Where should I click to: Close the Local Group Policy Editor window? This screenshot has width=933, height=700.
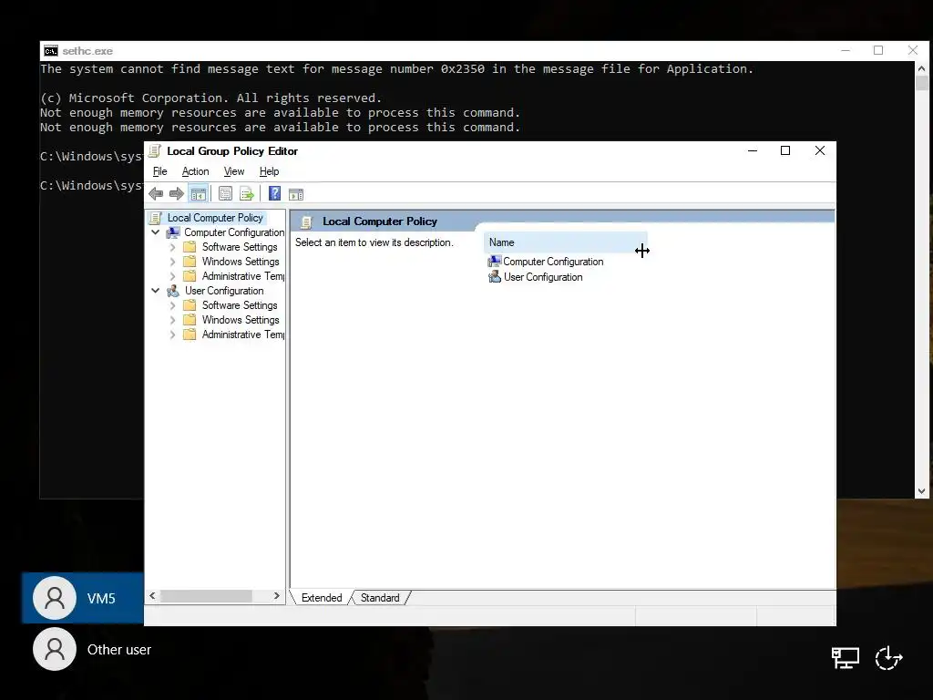(x=819, y=150)
